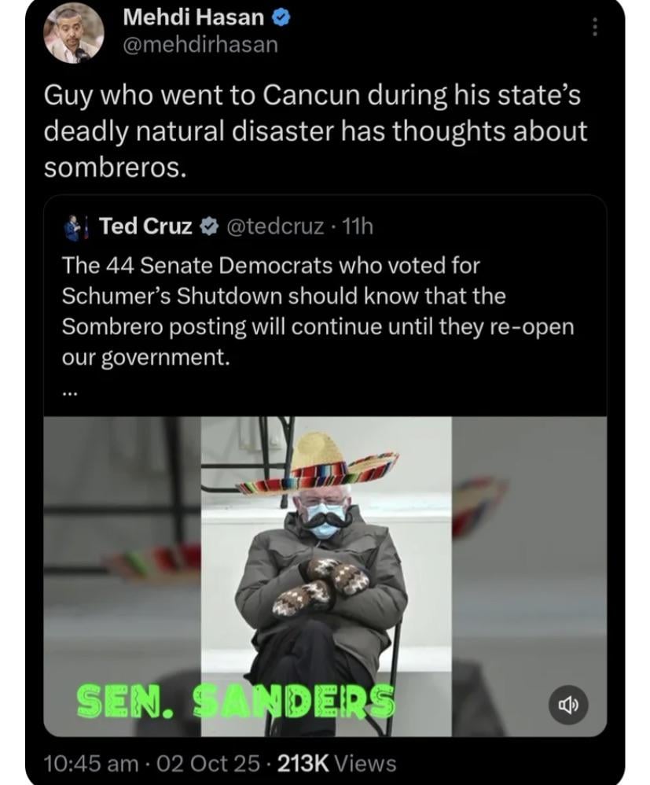Screen dimensions: 650x785
Task: Toggle the video sound speaker icon
Action: point(568,706)
